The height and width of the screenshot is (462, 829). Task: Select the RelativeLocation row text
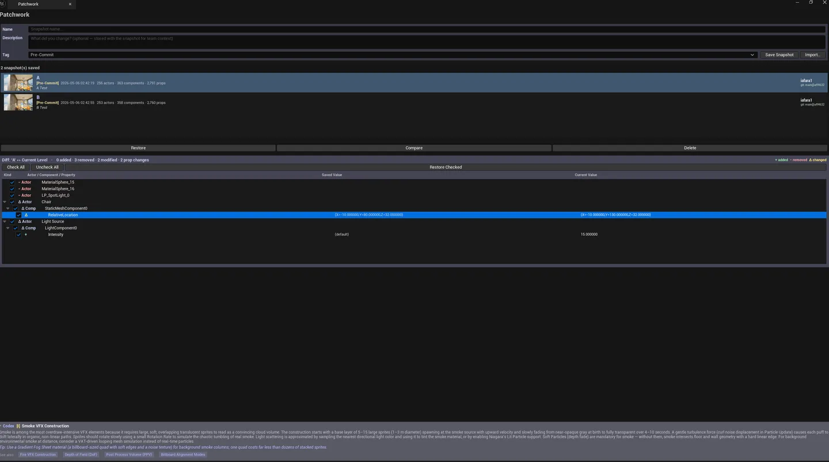63,215
